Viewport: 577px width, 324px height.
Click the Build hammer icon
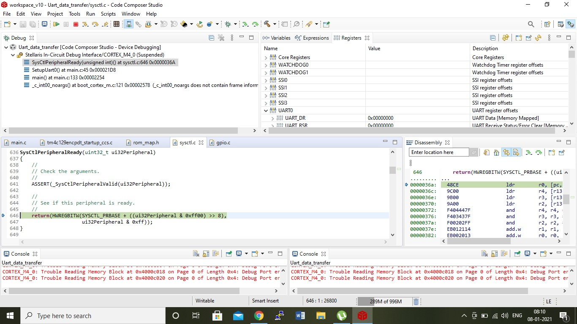pos(267,24)
